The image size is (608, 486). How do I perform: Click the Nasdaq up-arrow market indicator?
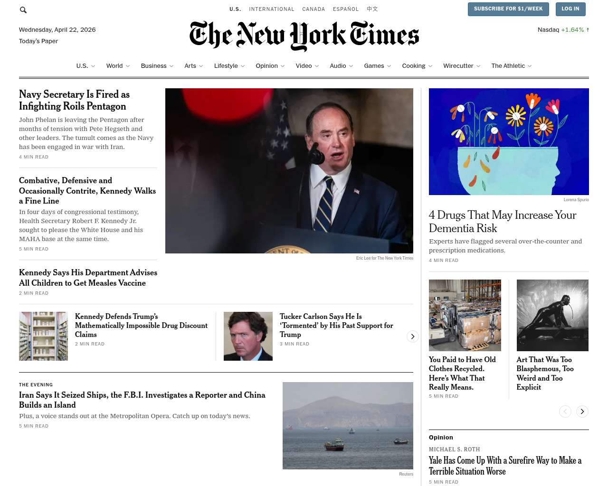tap(588, 29)
